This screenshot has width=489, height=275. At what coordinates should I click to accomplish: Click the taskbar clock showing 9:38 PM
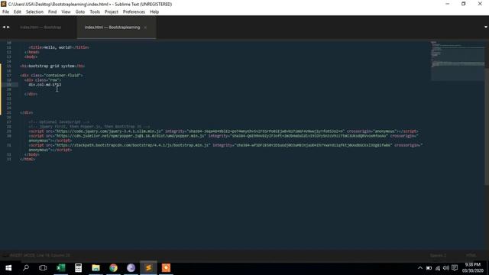(473, 268)
